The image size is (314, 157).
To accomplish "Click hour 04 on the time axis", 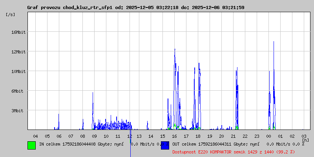I will [x=36, y=136].
